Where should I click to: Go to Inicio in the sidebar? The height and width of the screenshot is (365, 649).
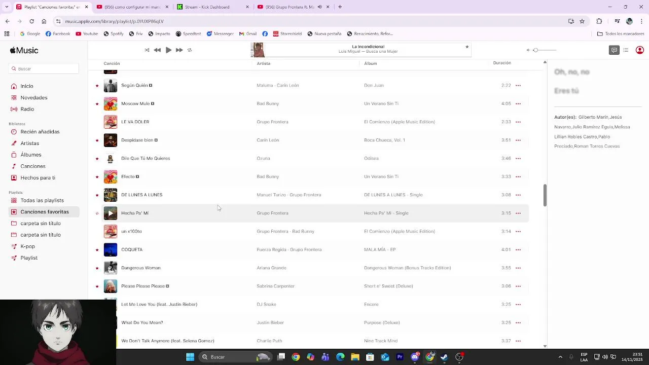27,86
